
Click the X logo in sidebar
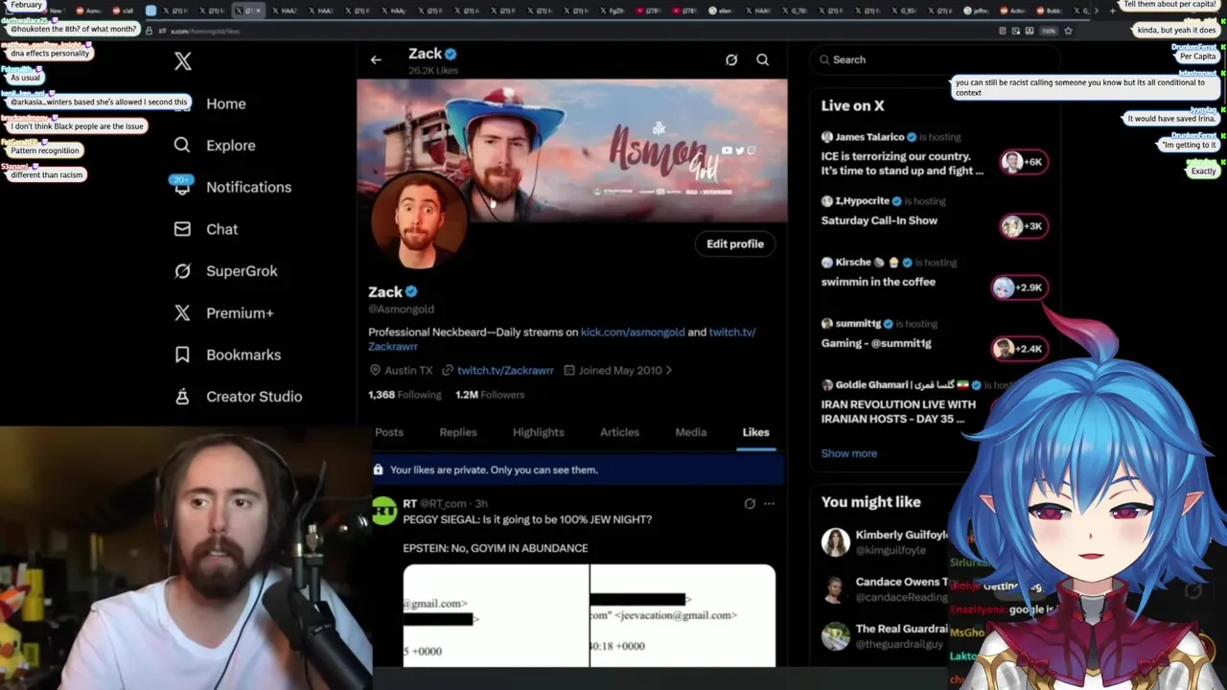tap(183, 62)
